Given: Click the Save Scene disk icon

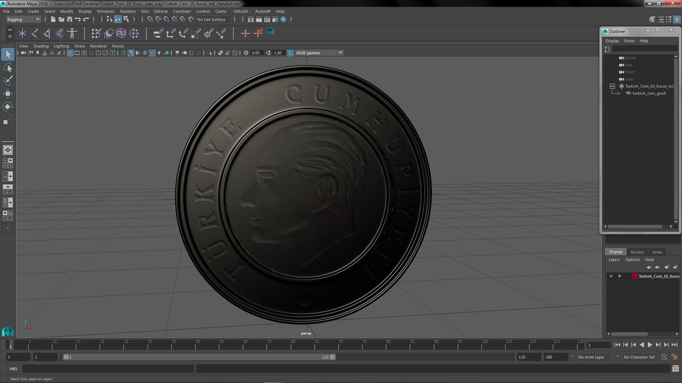Looking at the screenshot, I should tap(70, 20).
